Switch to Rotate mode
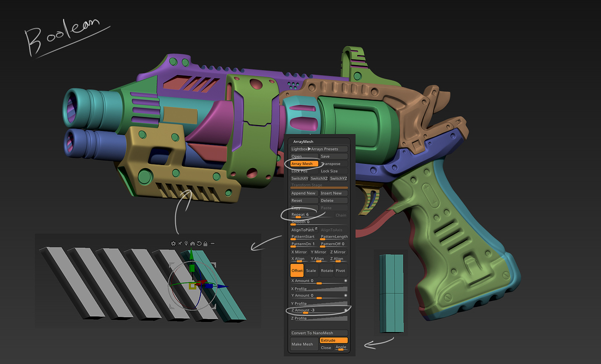Image resolution: width=601 pixels, height=364 pixels. (327, 270)
